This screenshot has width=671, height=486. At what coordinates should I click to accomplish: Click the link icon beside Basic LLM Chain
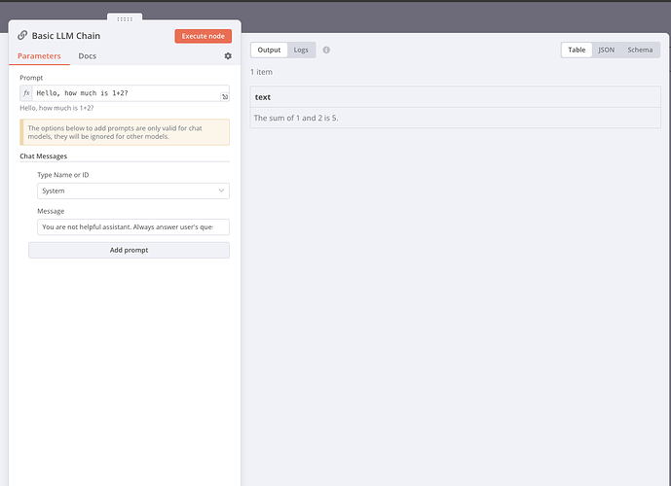(22, 35)
